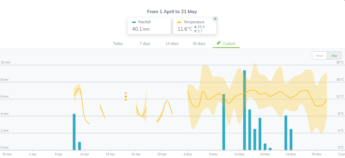
Task: Click the 12 °C temperature axis label
Action: (x=340, y=97)
